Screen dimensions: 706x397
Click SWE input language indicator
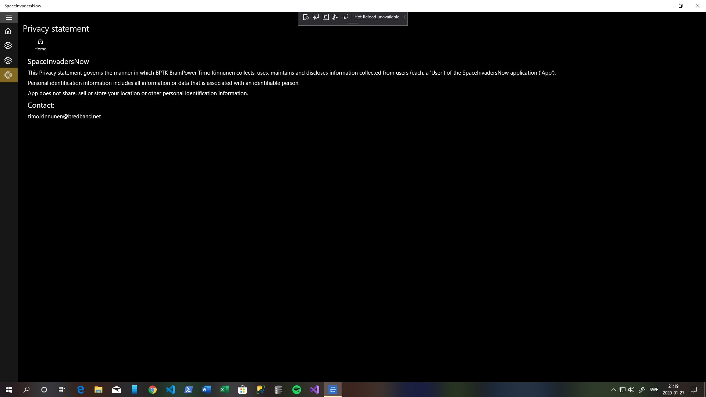(x=654, y=390)
